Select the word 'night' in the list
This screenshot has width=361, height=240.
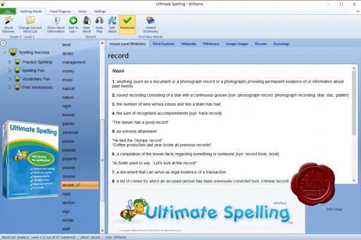[67, 106]
